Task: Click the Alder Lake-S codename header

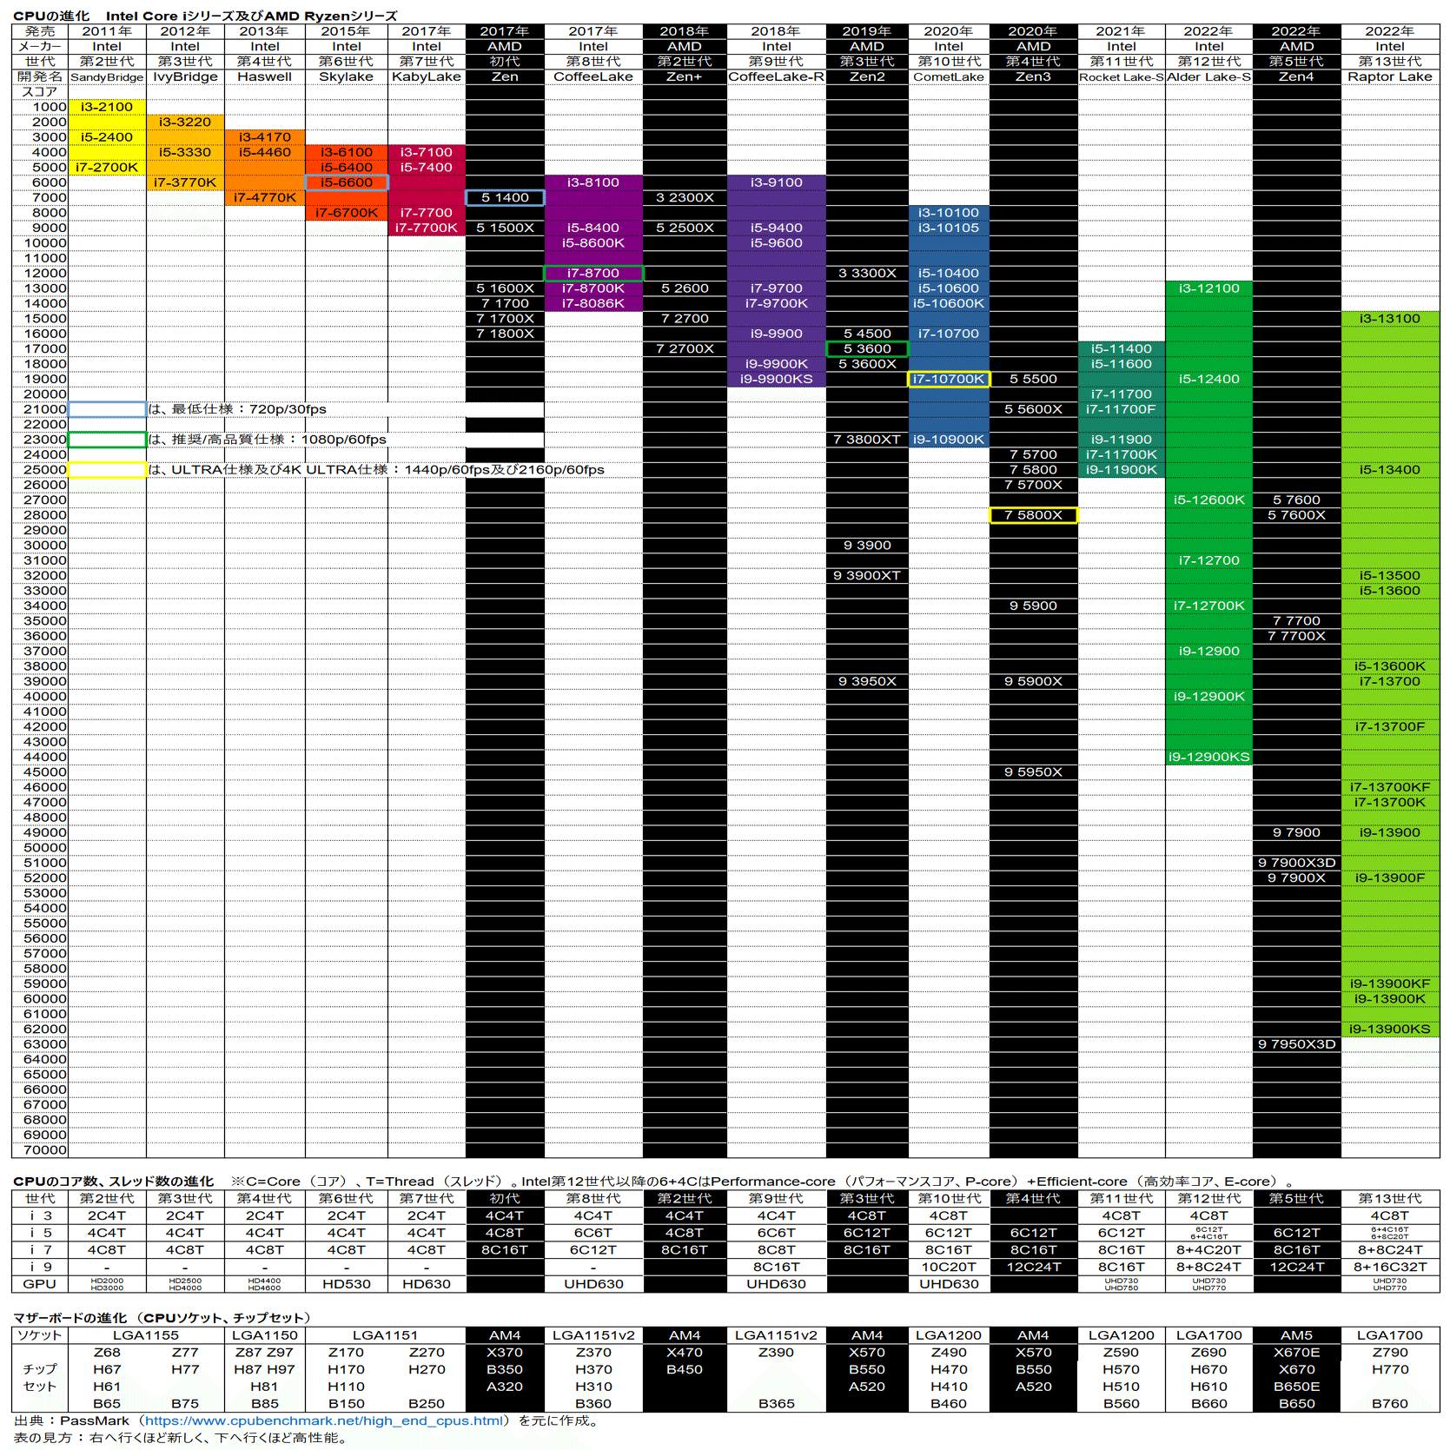Action: tap(1208, 76)
